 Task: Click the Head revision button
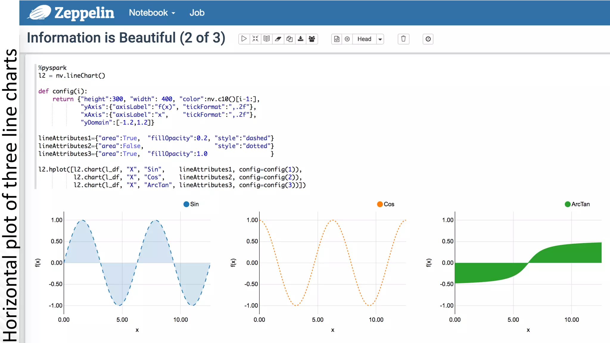(x=364, y=39)
